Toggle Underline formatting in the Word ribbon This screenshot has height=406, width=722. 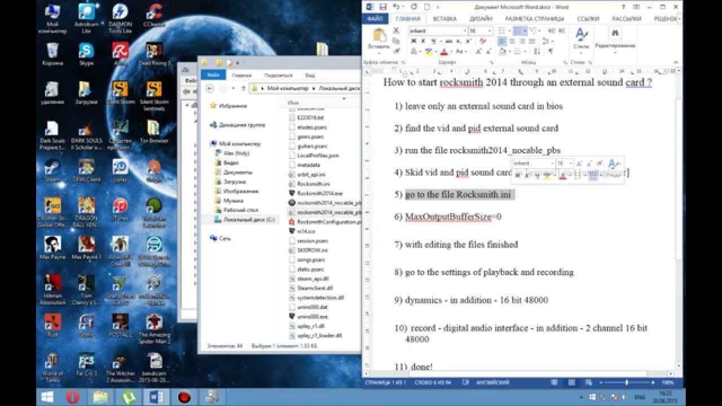coord(433,41)
